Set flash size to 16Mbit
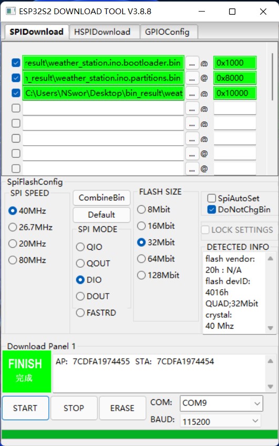Viewport: 279px width, 446px height. (156, 226)
